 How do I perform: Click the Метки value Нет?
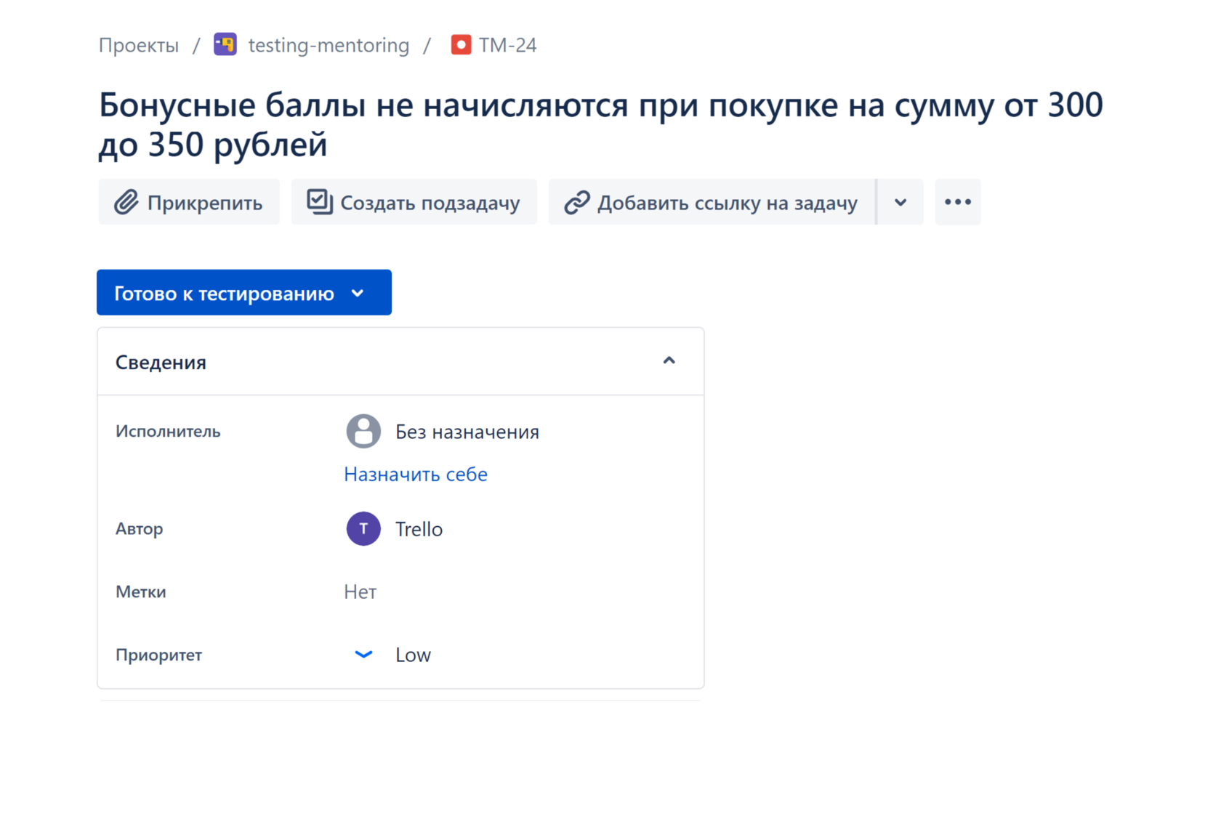pos(360,592)
